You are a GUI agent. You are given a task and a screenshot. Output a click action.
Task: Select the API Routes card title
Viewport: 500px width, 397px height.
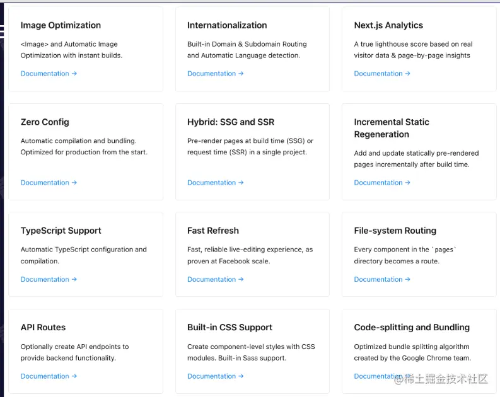click(x=43, y=327)
